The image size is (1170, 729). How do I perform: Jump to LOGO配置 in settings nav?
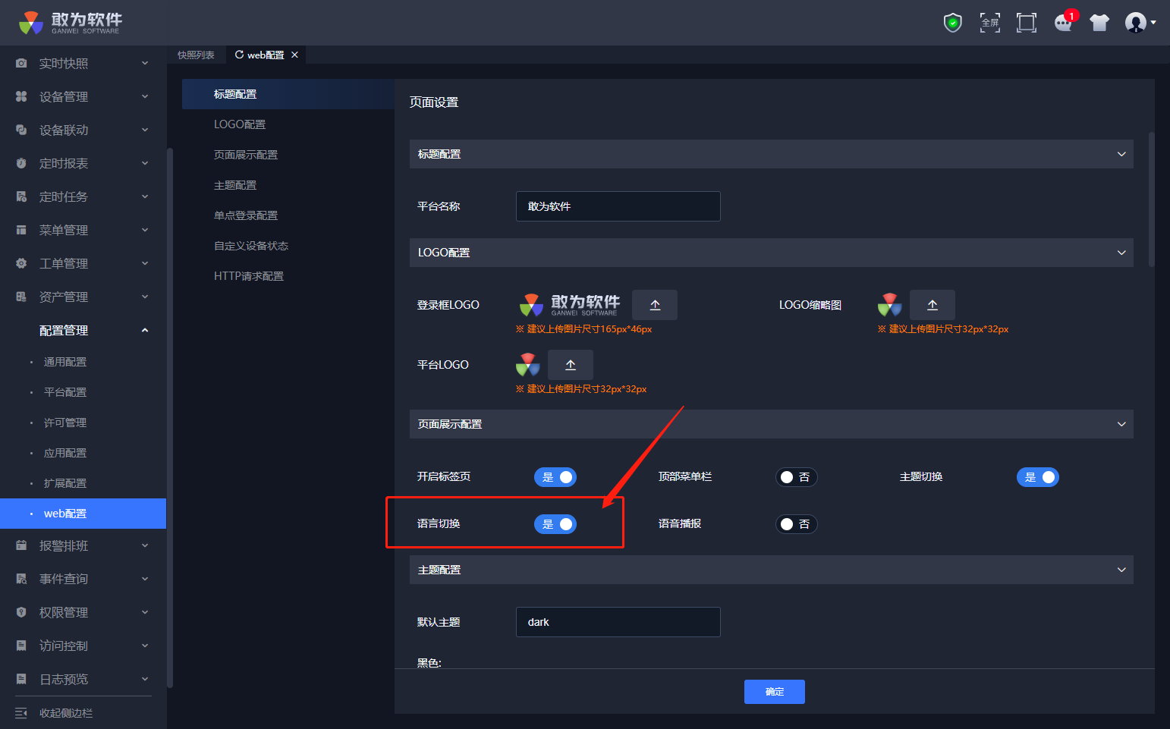pyautogui.click(x=240, y=124)
